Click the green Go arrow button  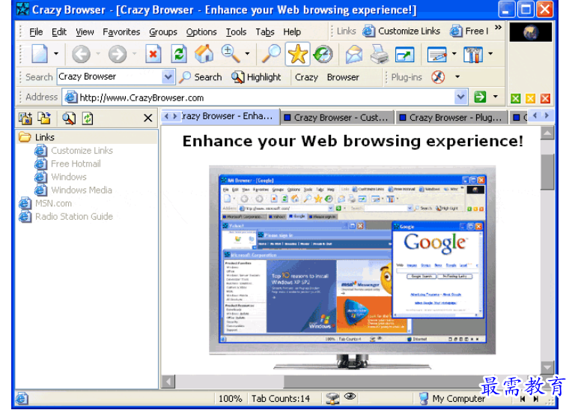[480, 97]
